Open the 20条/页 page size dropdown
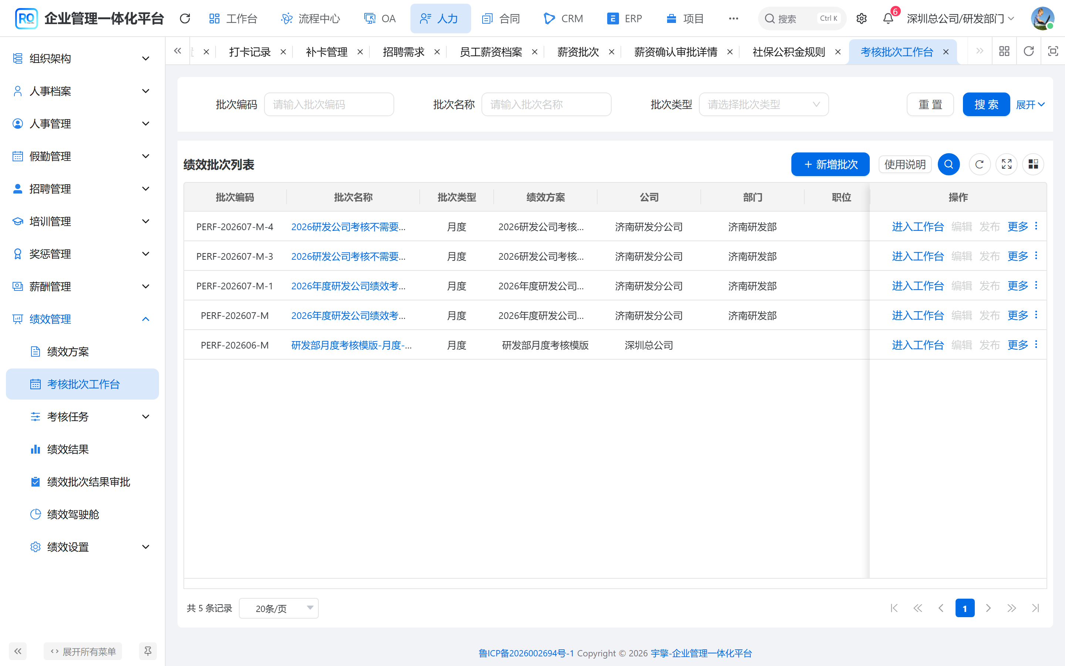Image resolution: width=1065 pixels, height=666 pixels. click(278, 608)
